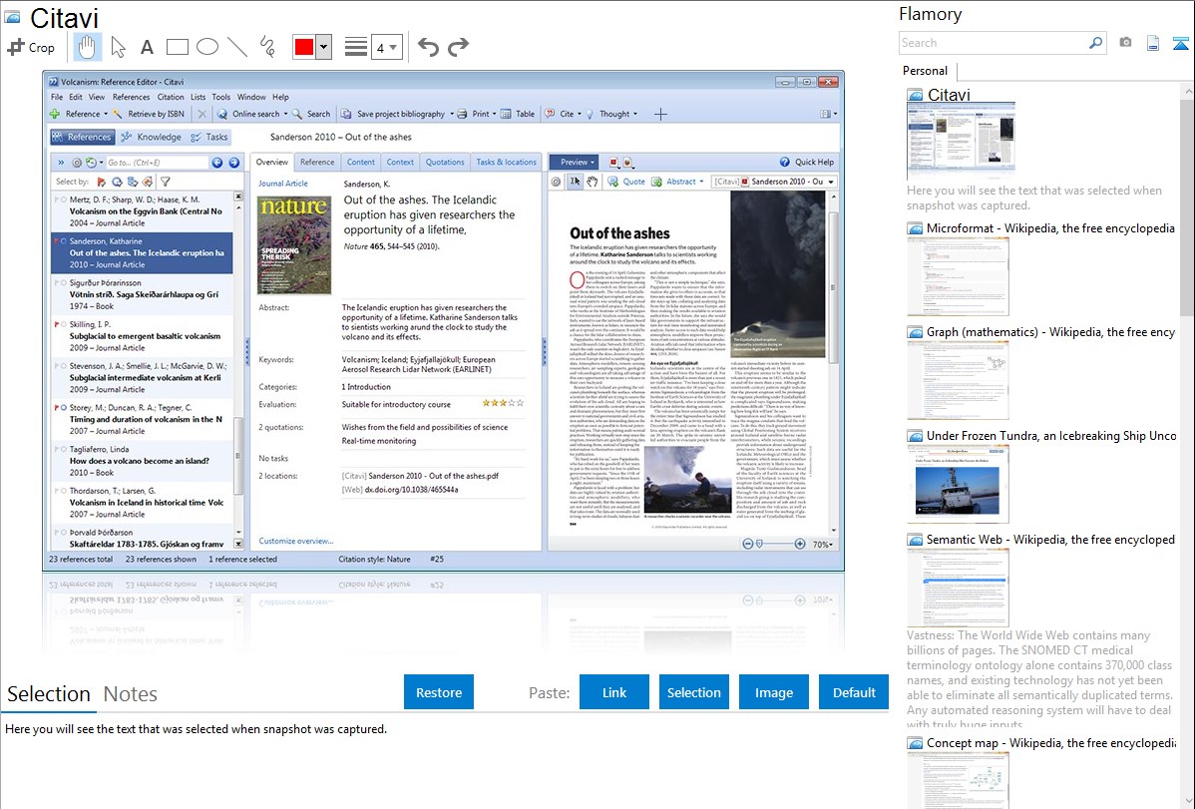
Task: Click the red annotation color swatch
Action: pos(304,47)
